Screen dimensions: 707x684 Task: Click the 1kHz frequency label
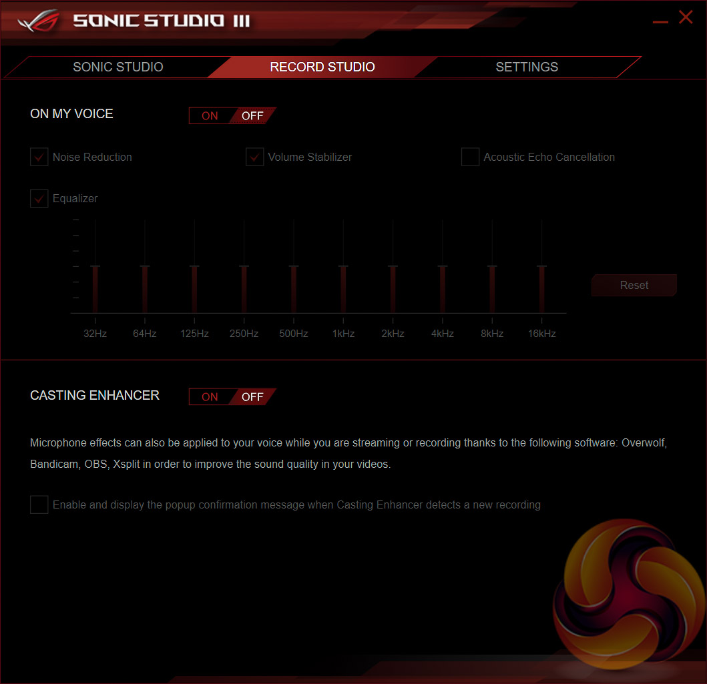click(x=343, y=334)
